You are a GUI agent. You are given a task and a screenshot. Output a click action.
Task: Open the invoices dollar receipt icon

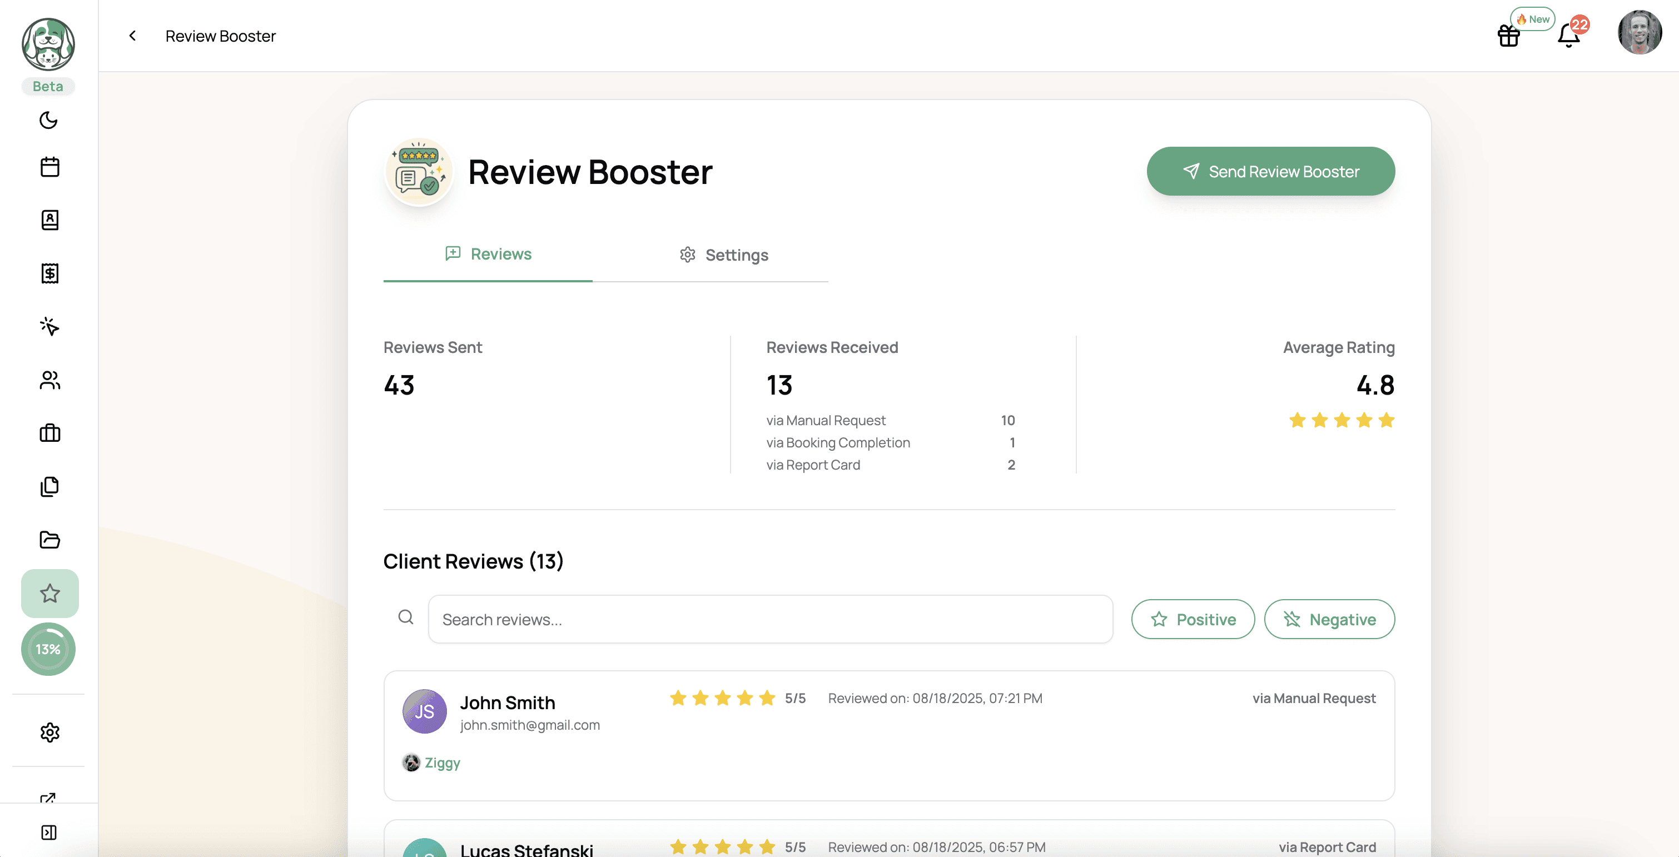(x=49, y=273)
